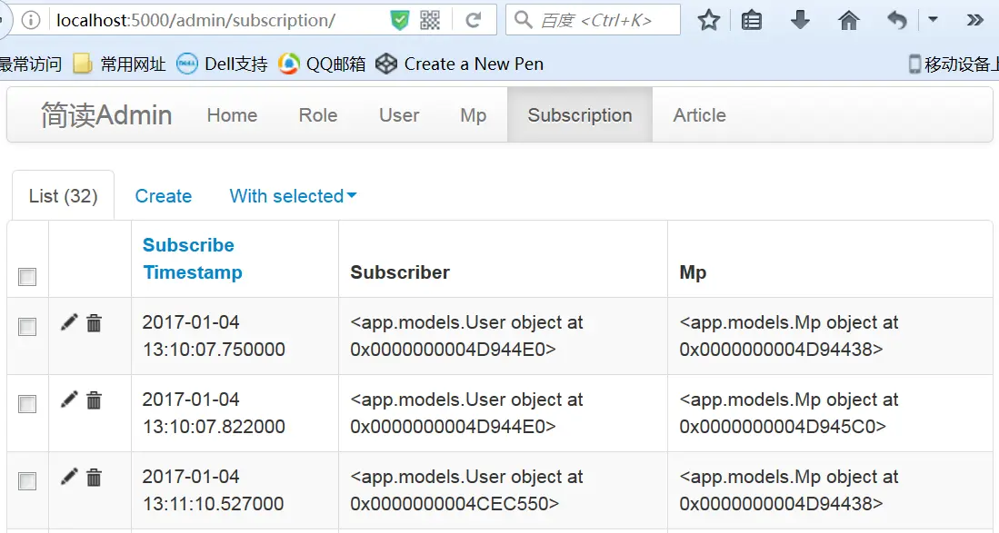Open the 移动设备 mobile bookmarks
Image resolution: width=999 pixels, height=533 pixels.
click(954, 64)
